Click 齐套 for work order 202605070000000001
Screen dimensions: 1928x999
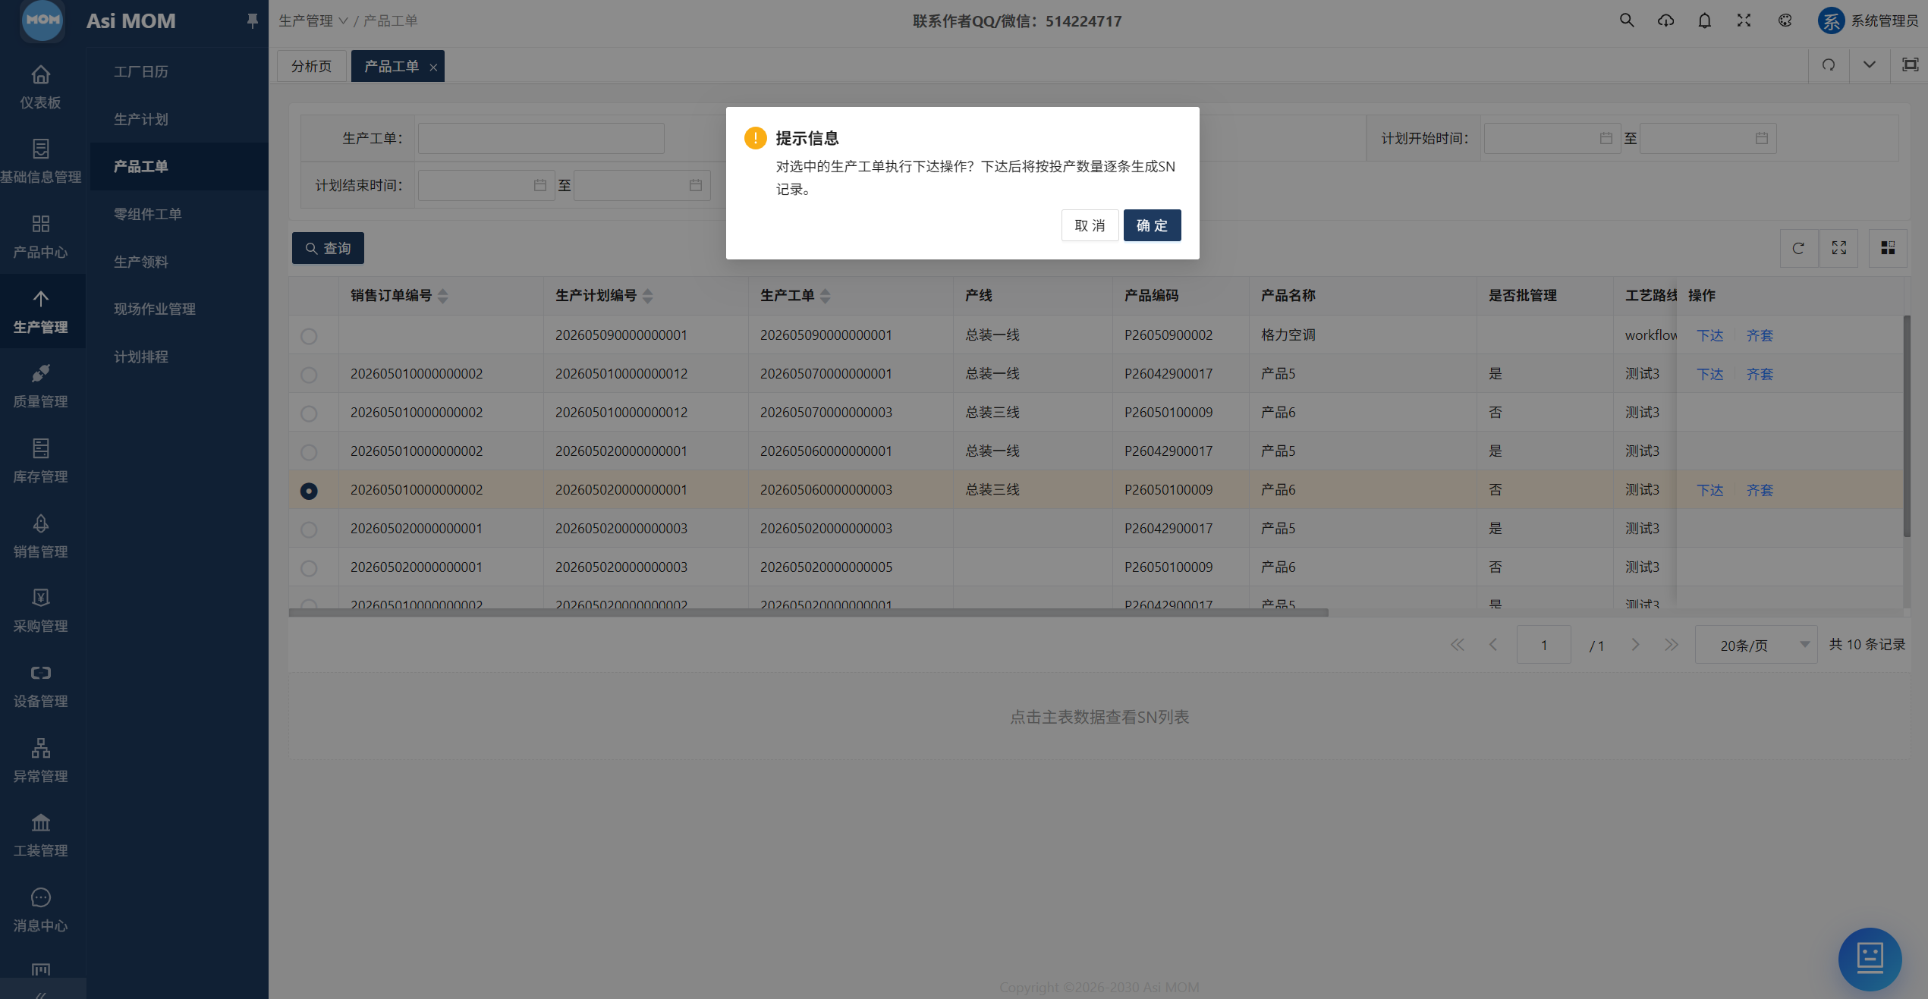pyautogui.click(x=1760, y=375)
